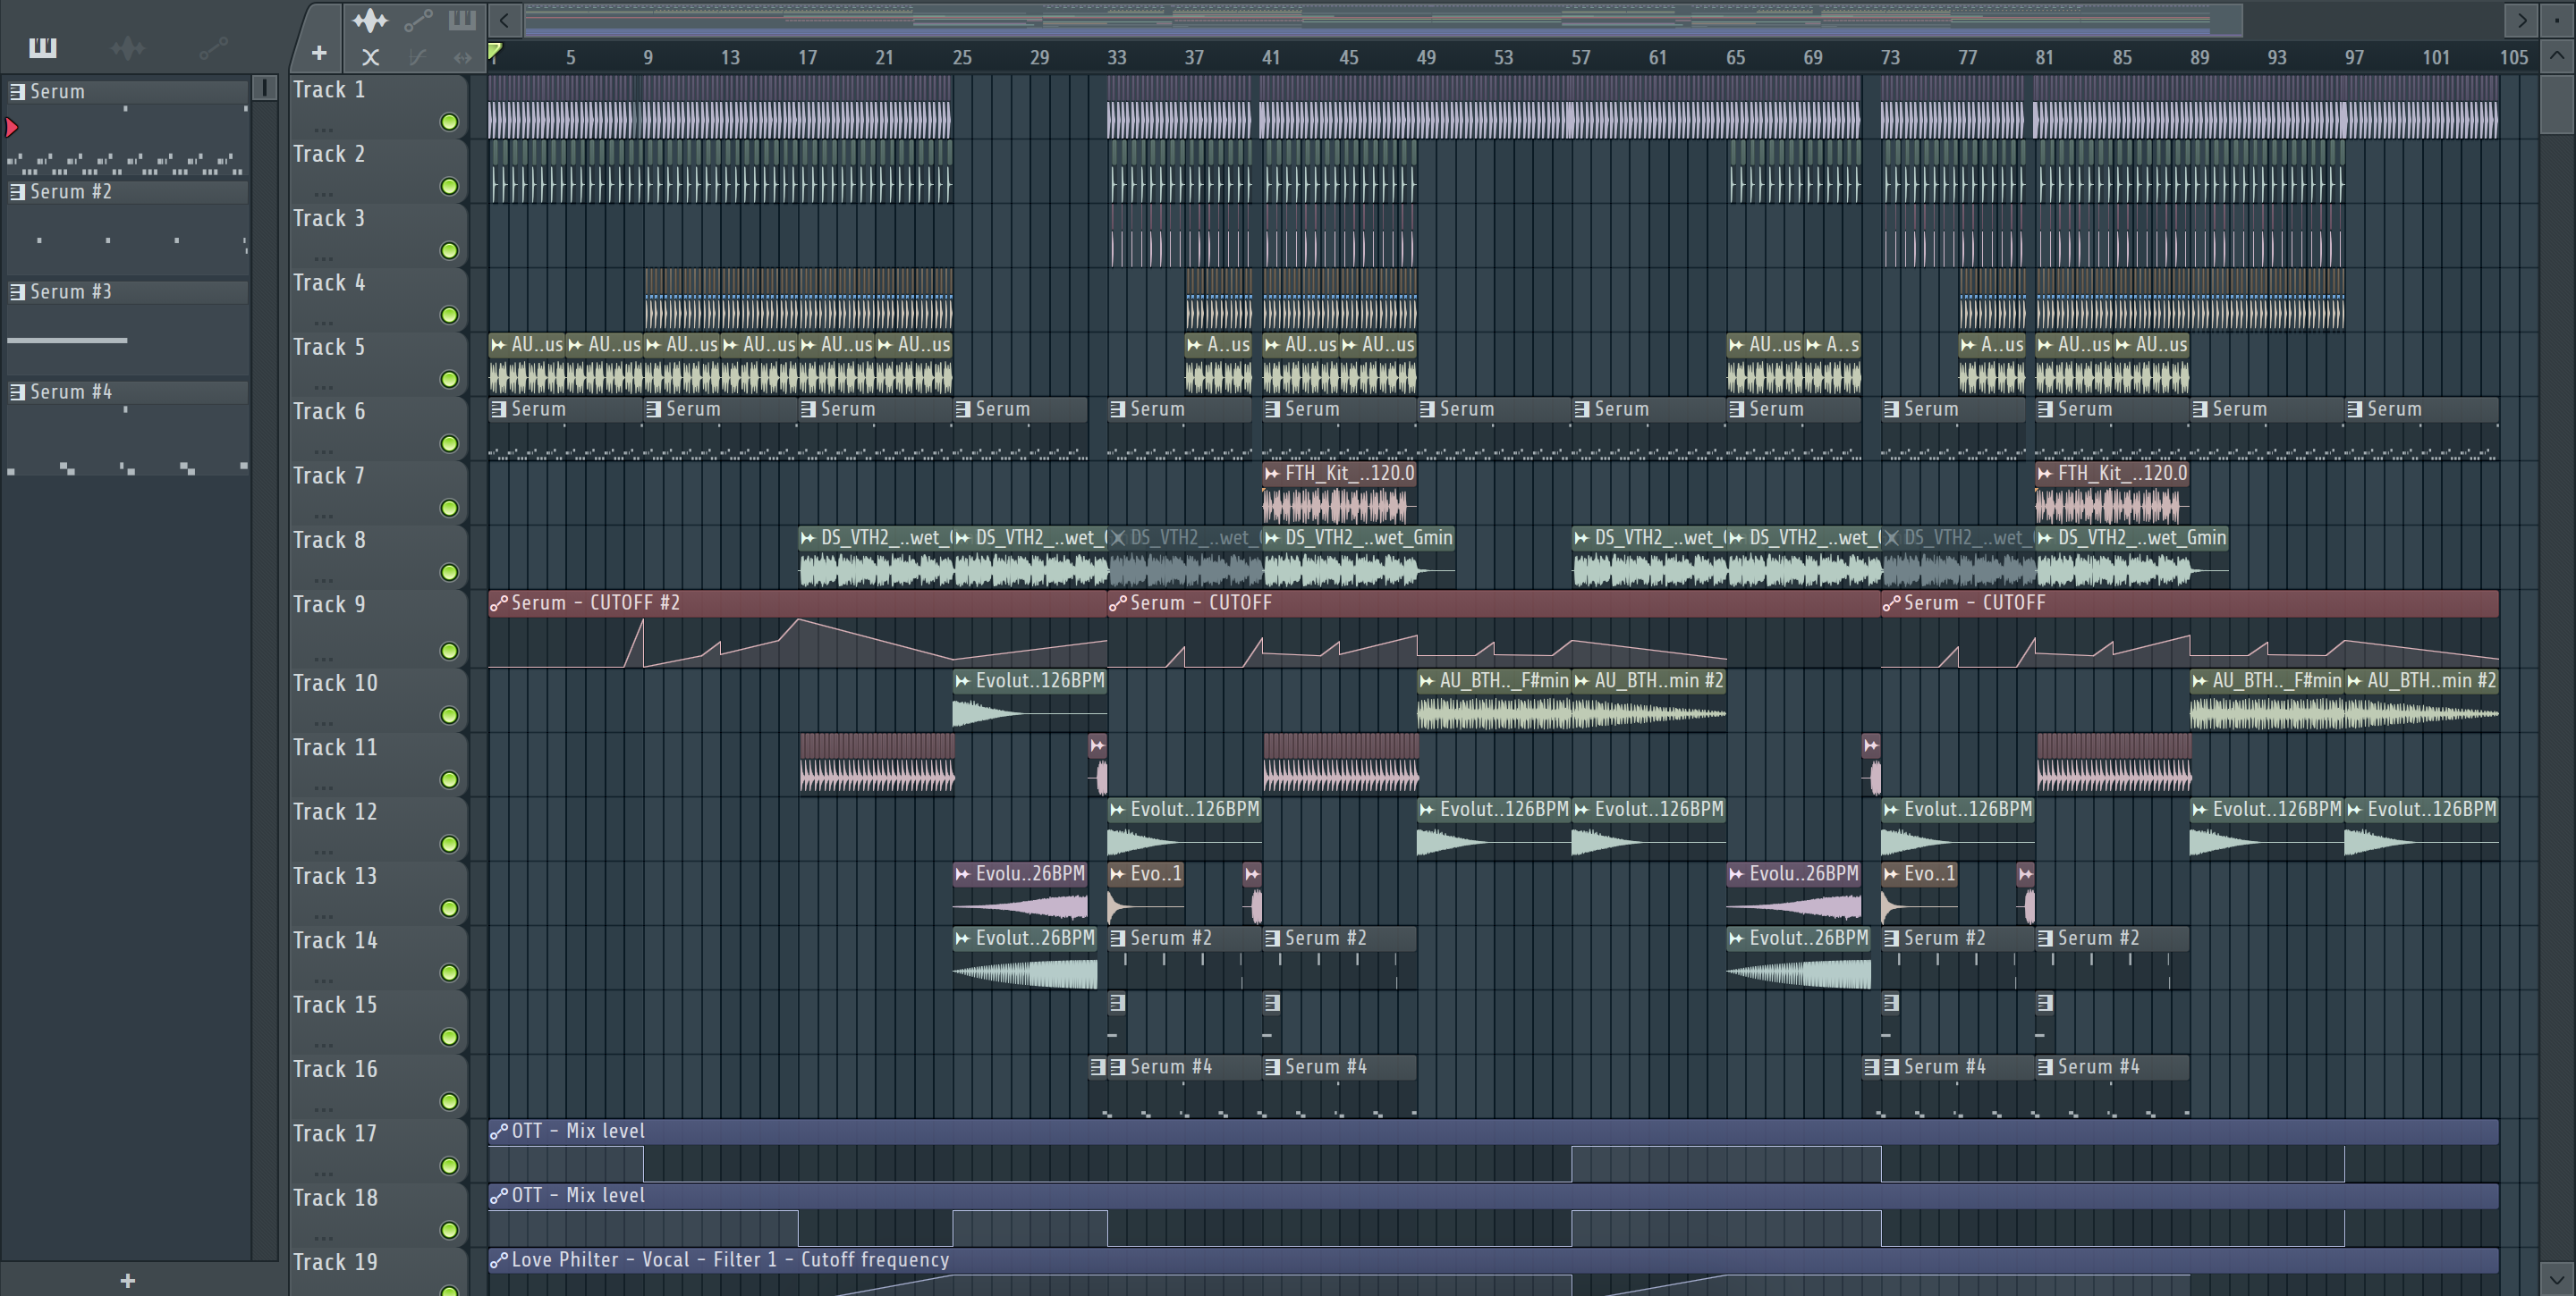
Task: Click the horizontal timeline overview scrollbar
Action: (1383, 20)
